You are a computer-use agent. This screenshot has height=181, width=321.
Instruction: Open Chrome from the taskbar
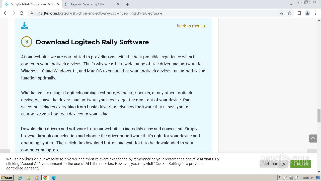(45, 178)
